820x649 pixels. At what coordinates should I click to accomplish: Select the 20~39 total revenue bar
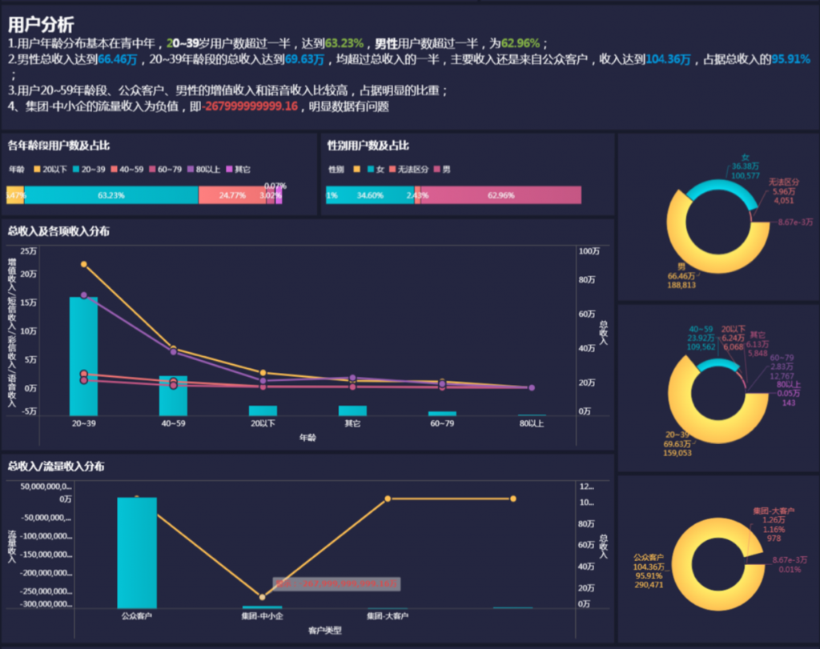83,356
